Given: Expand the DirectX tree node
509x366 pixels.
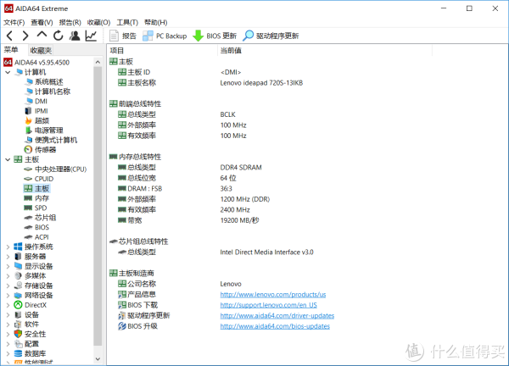Looking at the screenshot, I should [x=8, y=305].
